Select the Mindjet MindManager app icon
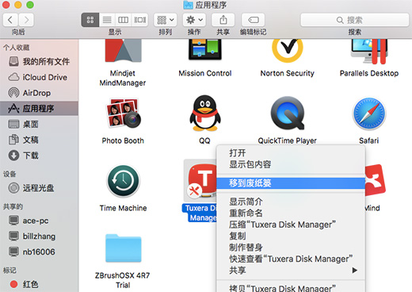412x292 pixels. 123,50
